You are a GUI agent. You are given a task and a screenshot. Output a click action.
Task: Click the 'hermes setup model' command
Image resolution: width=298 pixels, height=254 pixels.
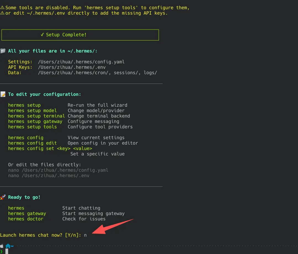[x=32, y=111]
